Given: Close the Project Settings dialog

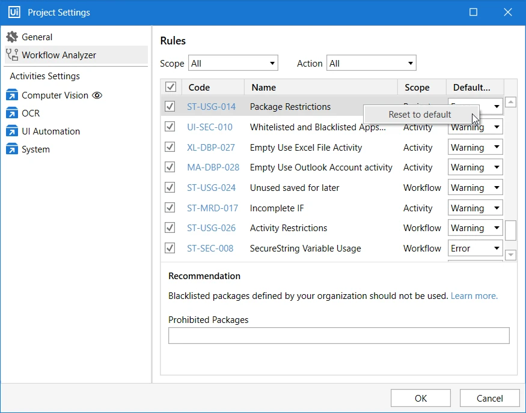Looking at the screenshot, I should click(x=508, y=13).
